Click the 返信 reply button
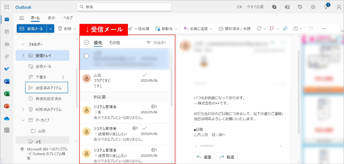The height and width of the screenshot is (164, 344). pos(204,157)
